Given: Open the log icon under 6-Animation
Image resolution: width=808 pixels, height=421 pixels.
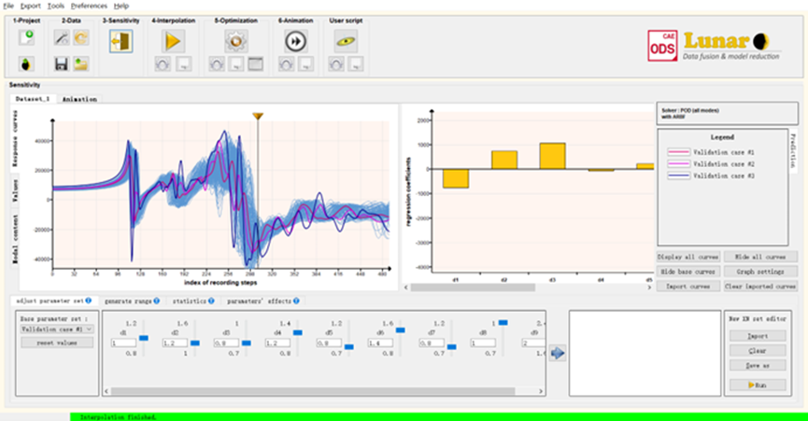Looking at the screenshot, I should pyautogui.click(x=306, y=64).
